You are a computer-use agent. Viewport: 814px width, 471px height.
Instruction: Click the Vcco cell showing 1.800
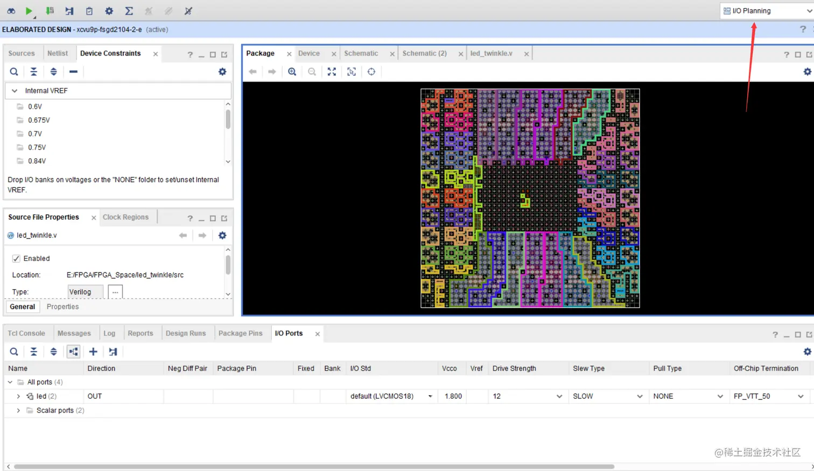(x=452, y=396)
